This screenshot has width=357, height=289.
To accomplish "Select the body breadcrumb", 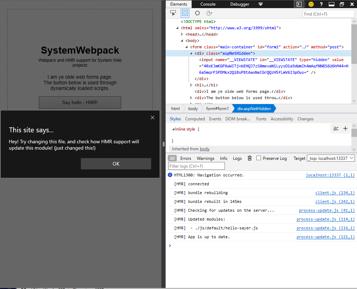I will pyautogui.click(x=193, y=109).
